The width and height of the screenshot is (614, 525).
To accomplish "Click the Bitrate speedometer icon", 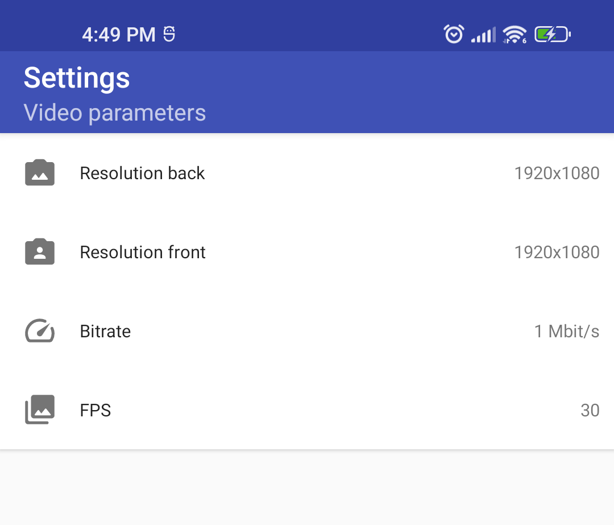I will tap(40, 331).
